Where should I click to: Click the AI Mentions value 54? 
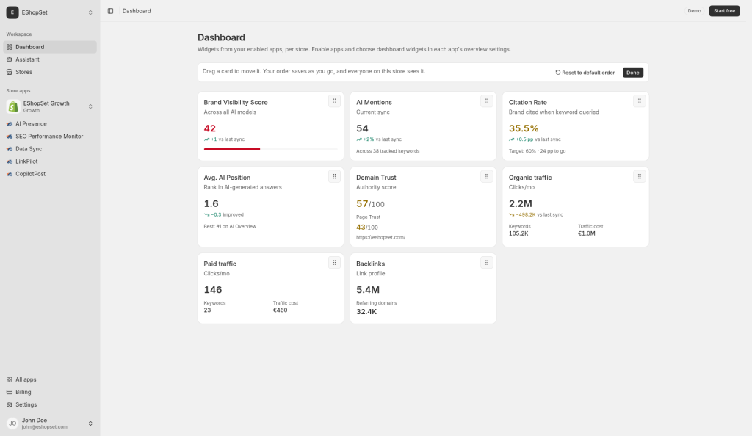click(362, 128)
